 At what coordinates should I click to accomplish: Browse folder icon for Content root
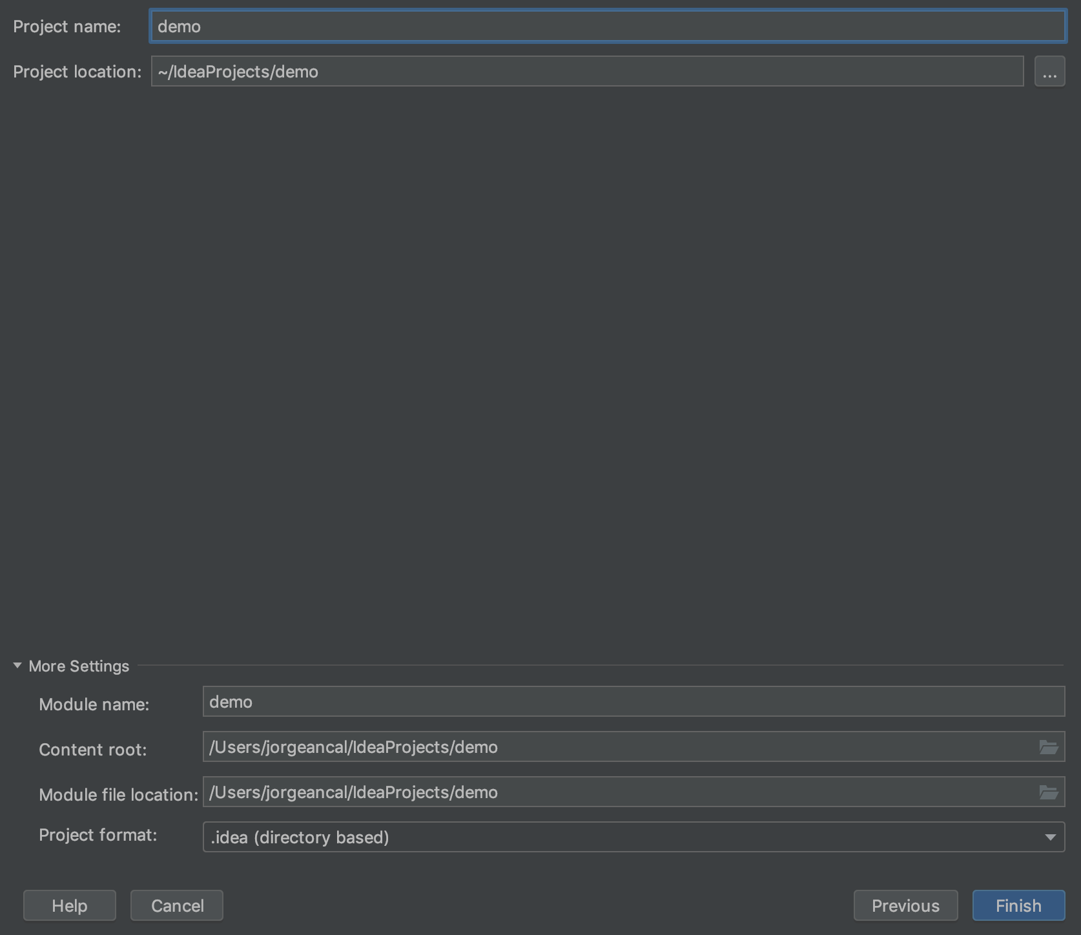coord(1049,747)
